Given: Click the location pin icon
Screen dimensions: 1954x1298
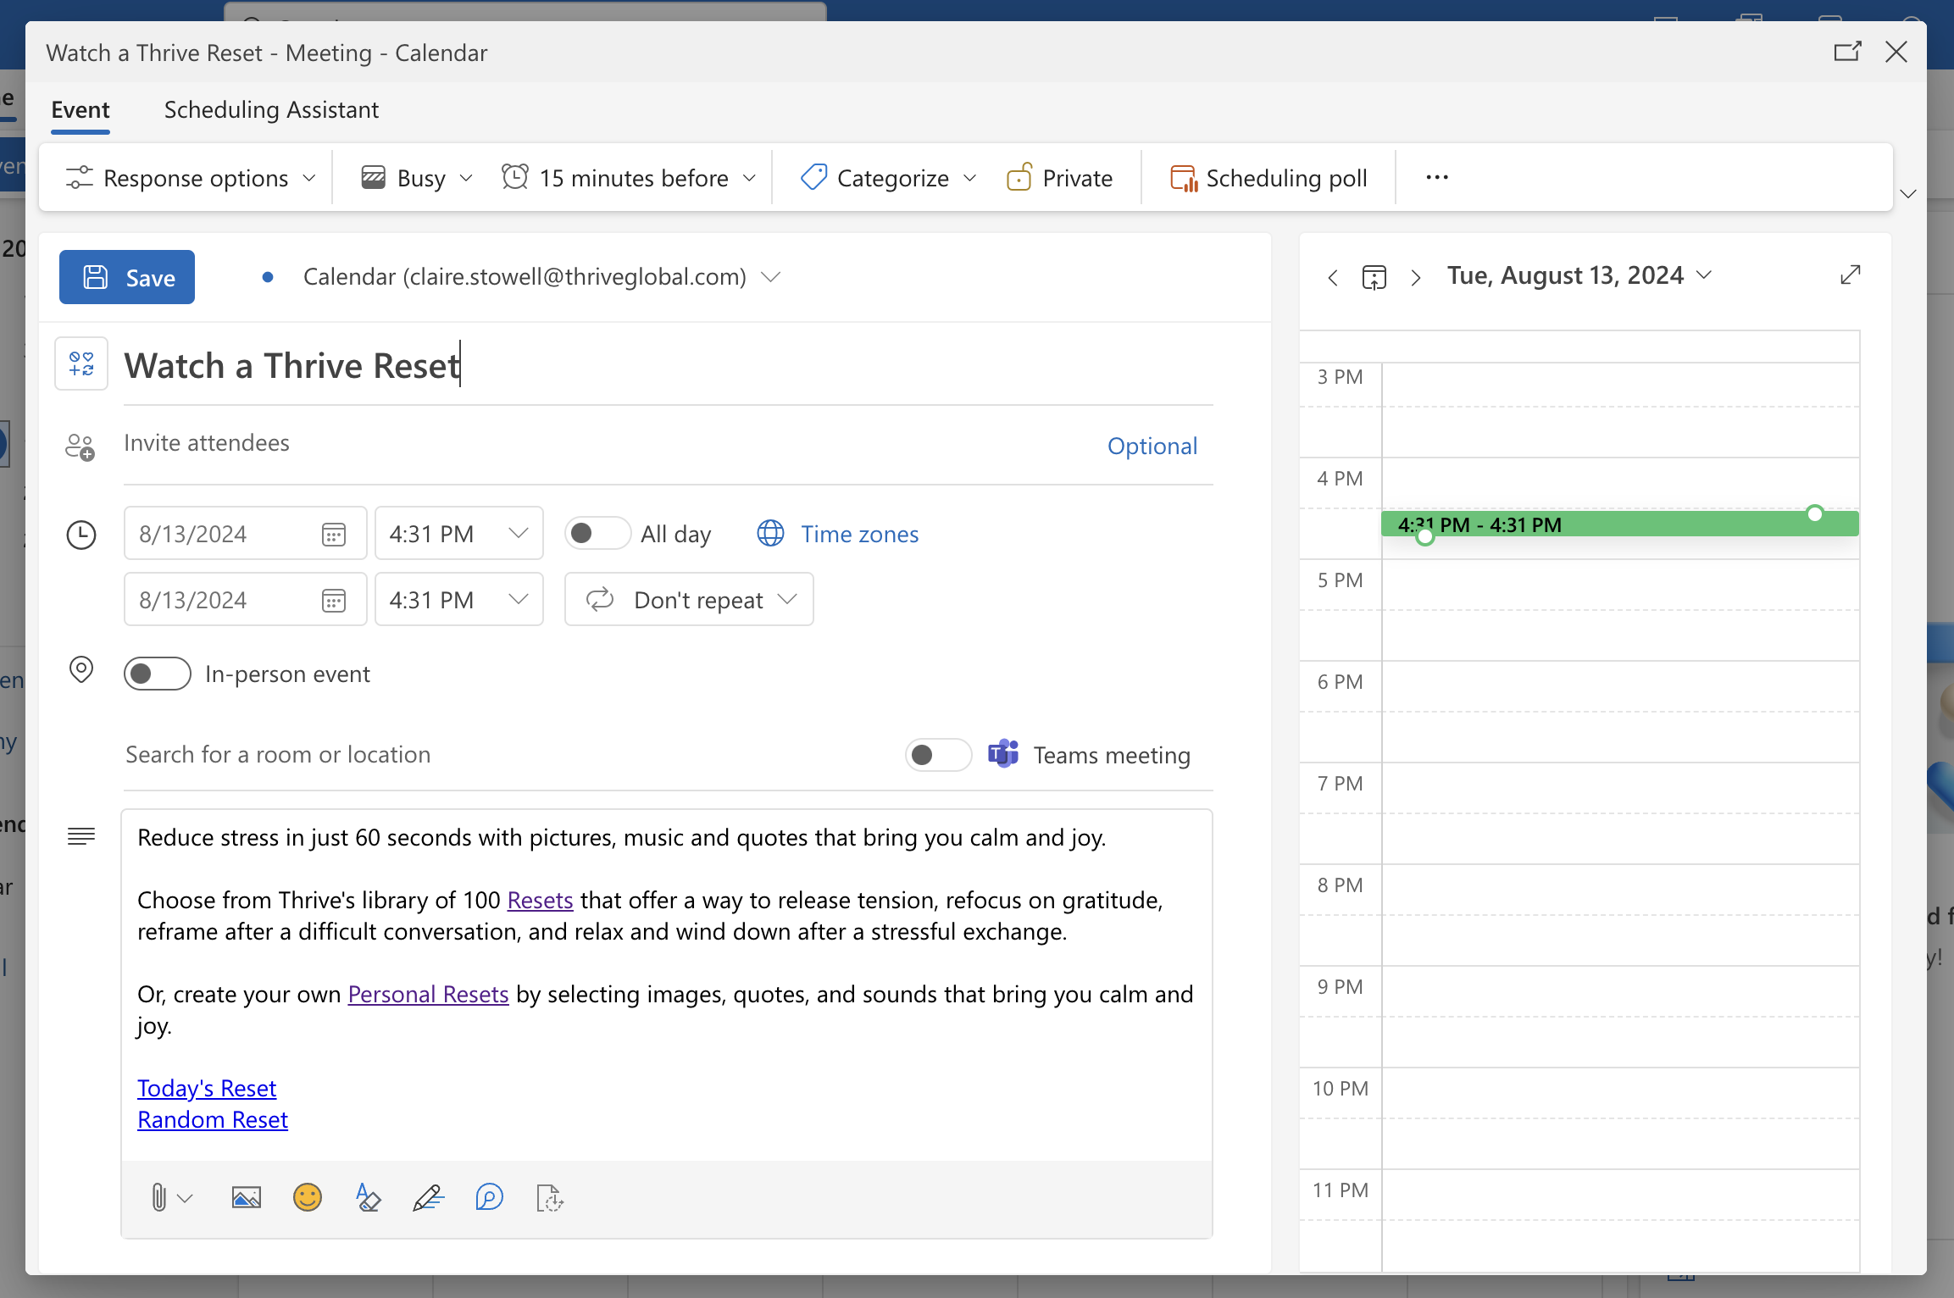Looking at the screenshot, I should tap(80, 670).
